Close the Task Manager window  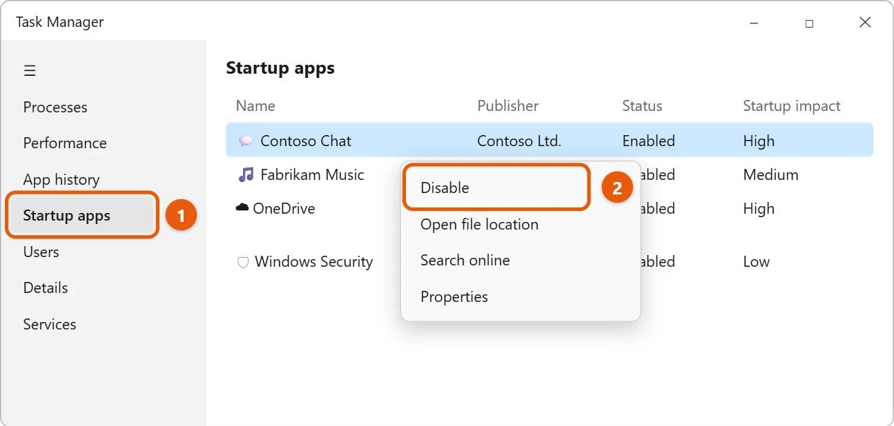865,22
